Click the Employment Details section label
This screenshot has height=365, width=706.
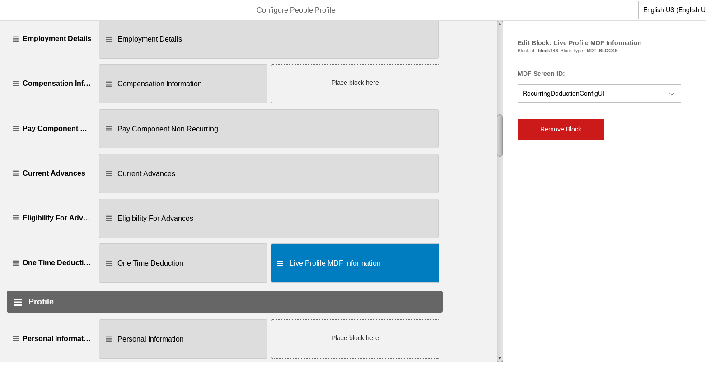(x=57, y=39)
